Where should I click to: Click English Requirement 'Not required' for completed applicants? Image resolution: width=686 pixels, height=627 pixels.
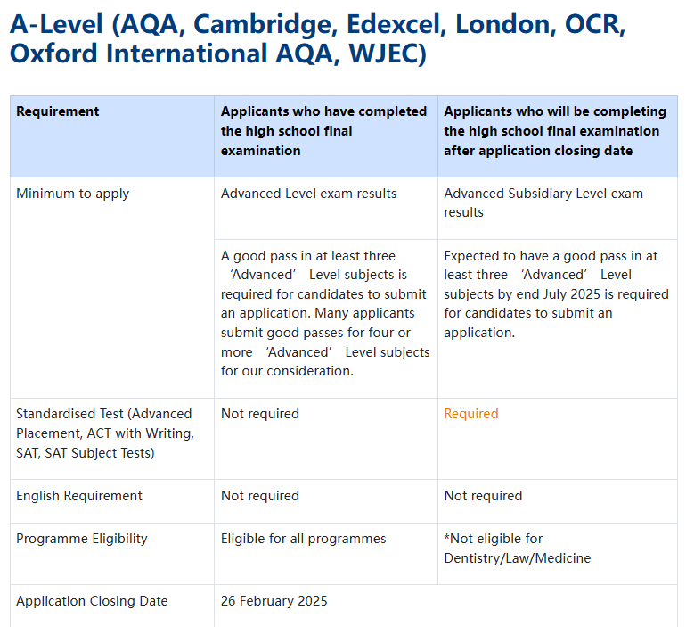[259, 496]
